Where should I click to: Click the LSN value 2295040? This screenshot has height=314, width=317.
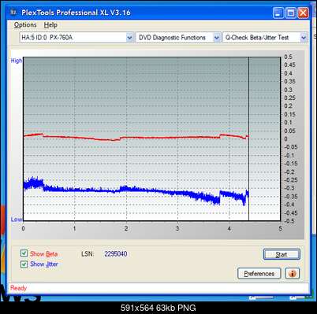pos(116,254)
